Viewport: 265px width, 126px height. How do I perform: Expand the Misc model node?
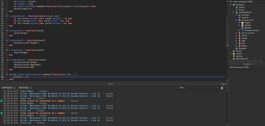coord(236,43)
